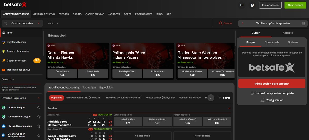Click Iniciar sesión button
This screenshot has height=140, width=309.
coord(270,5)
